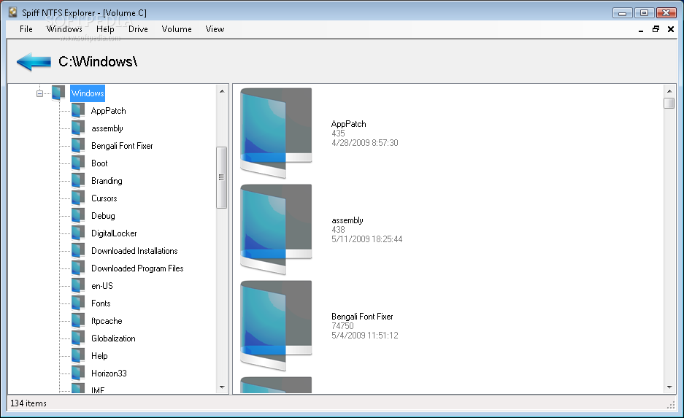Click the tree pane scrollbar thumb
684x418 pixels.
coord(222,177)
